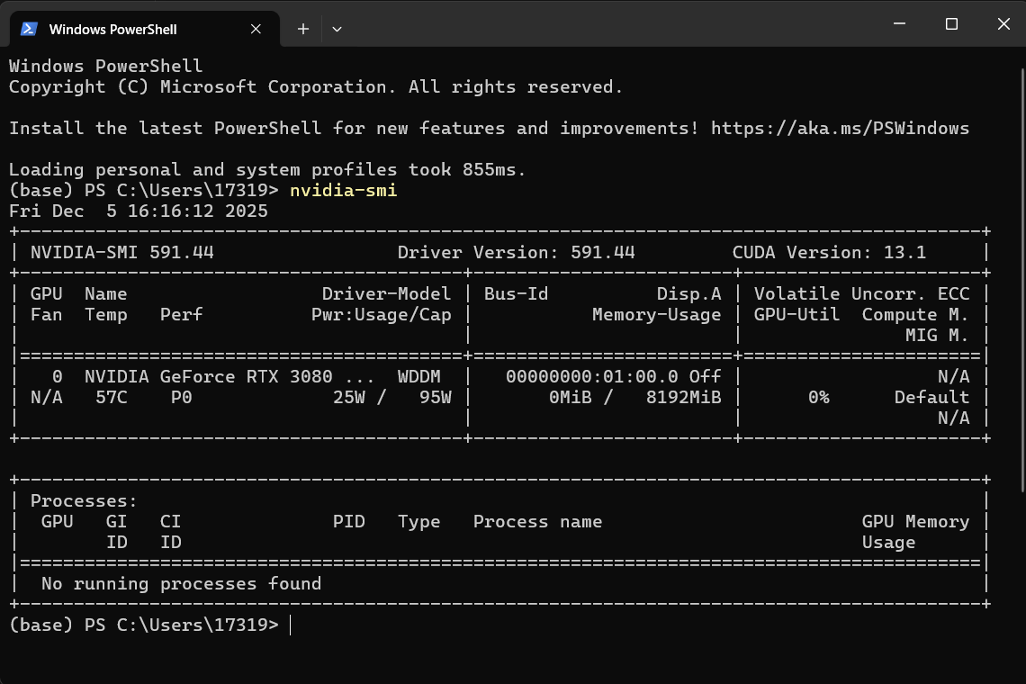Click the Default compute mode value
The height and width of the screenshot is (684, 1026).
(931, 398)
